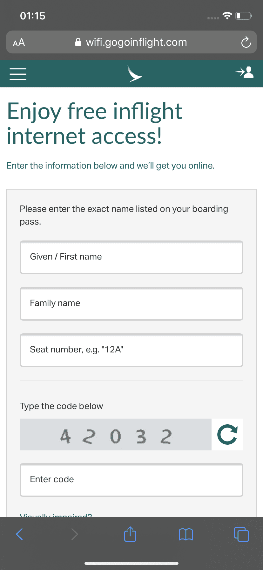Reload the page in Safari
Image resolution: width=263 pixels, height=570 pixels.
click(x=246, y=42)
